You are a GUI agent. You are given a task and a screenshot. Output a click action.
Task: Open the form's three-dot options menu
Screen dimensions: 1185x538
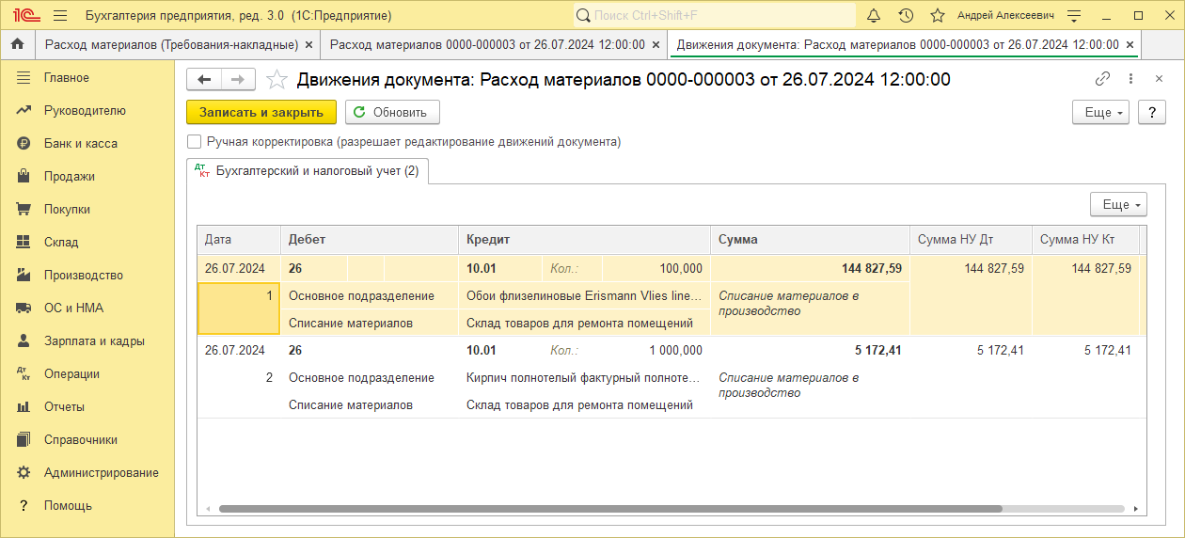coord(1130,80)
